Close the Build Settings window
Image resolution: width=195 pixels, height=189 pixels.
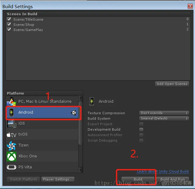[190, 6]
